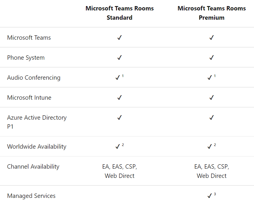Open footnote 2 in the Premium Worldwide Availability cell
Image resolution: width=254 pixels, height=206 pixels.
click(x=215, y=145)
